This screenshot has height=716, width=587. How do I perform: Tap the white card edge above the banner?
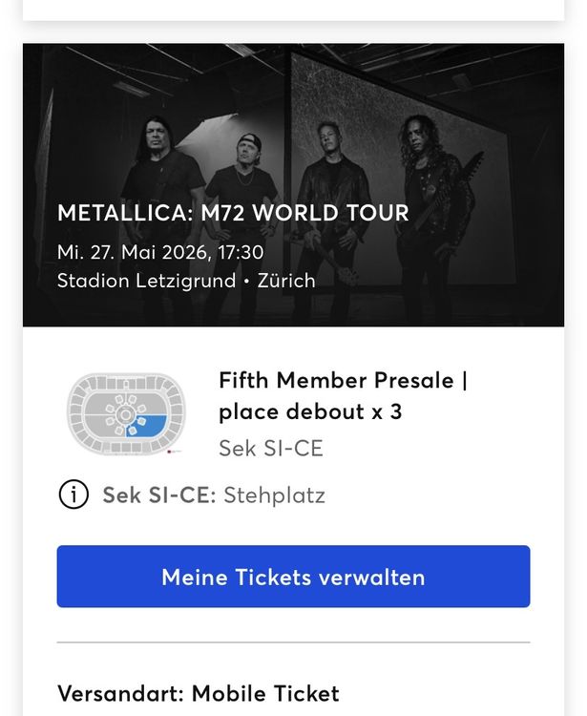293,10
